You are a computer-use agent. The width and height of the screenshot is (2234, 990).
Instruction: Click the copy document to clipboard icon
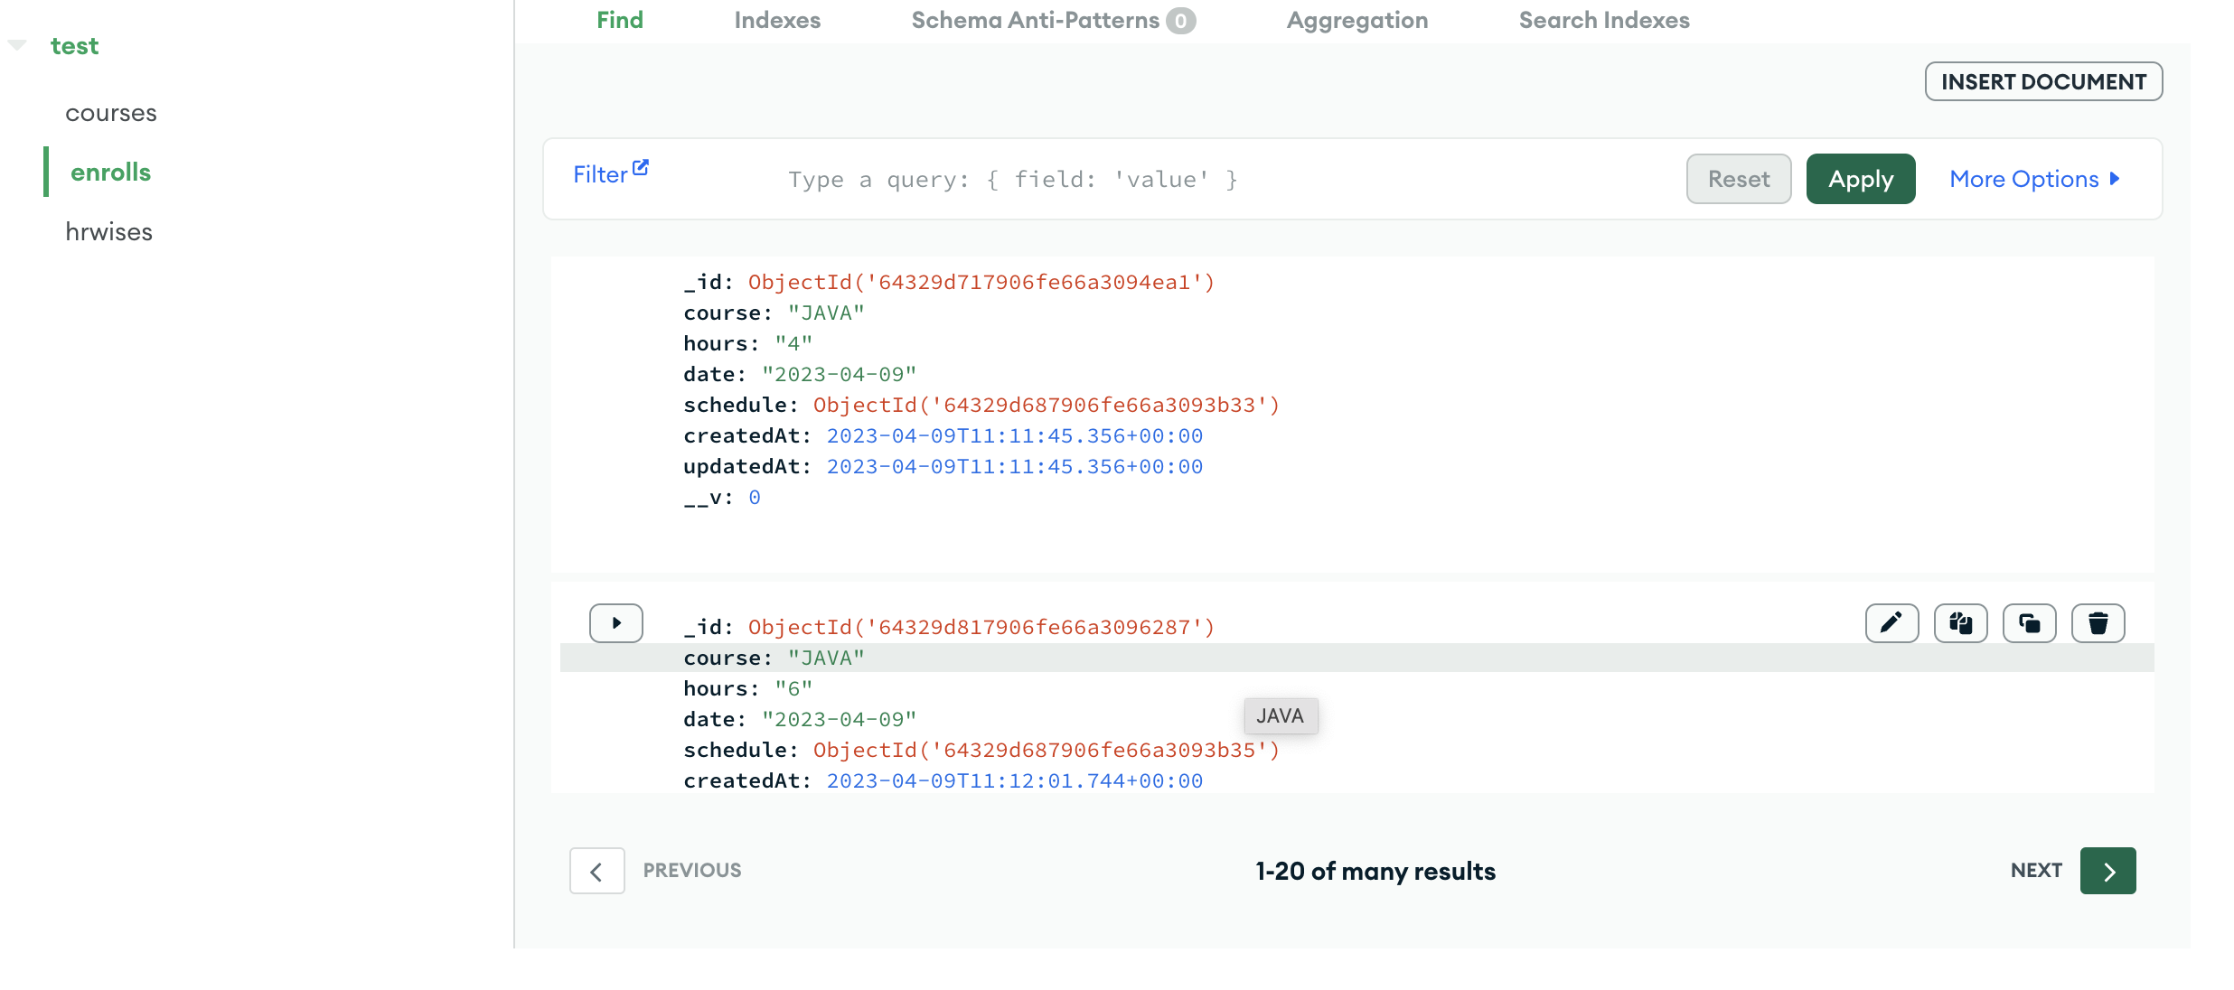1960,622
